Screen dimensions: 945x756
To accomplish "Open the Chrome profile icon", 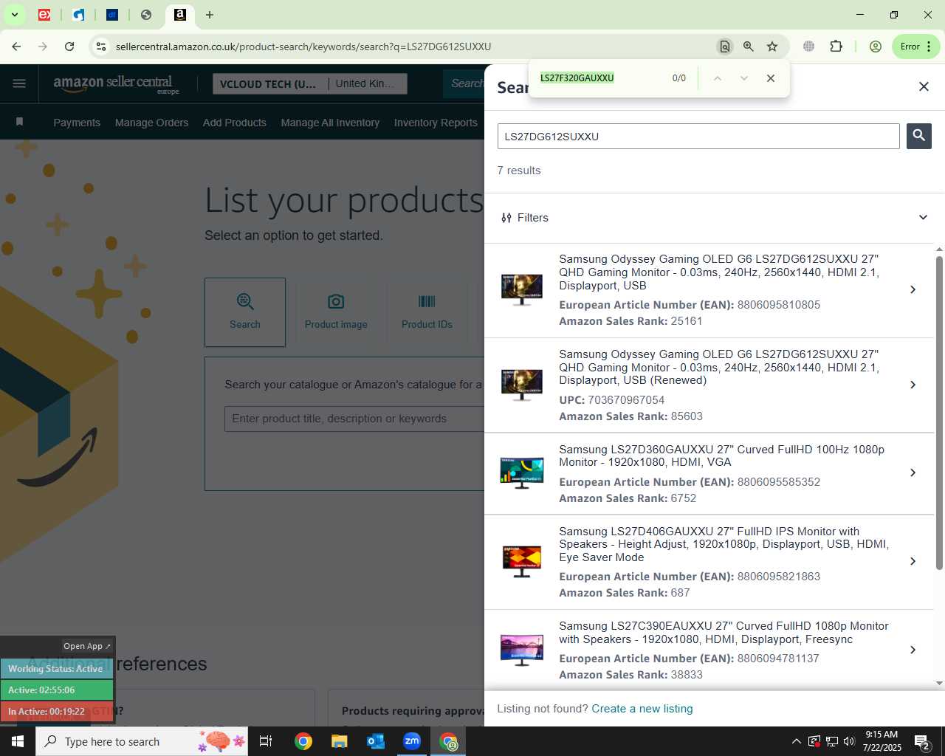I will pos(876,47).
